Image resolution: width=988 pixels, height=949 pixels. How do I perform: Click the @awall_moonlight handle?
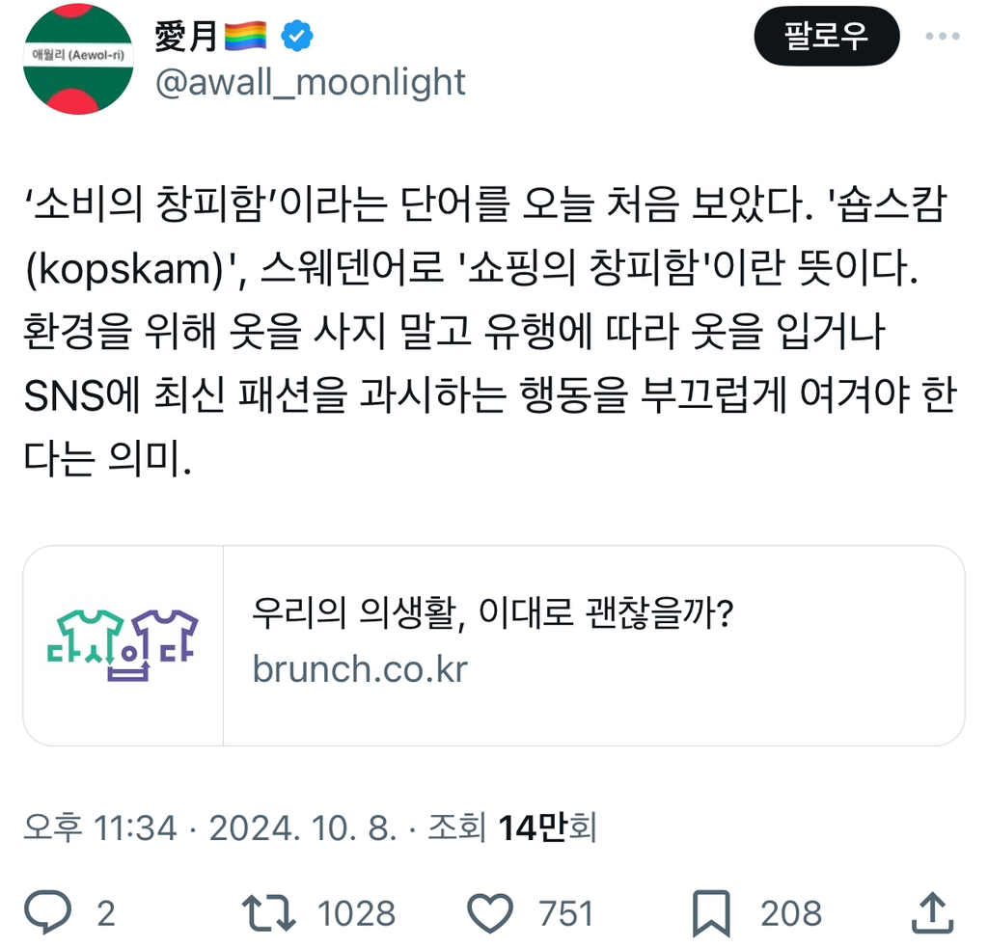[307, 83]
